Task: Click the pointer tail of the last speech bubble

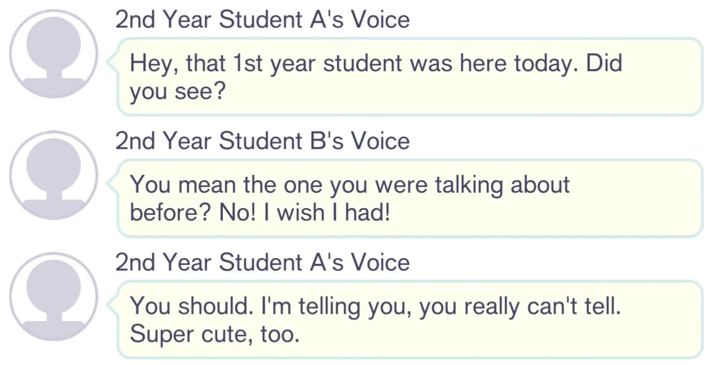Action: pyautogui.click(x=113, y=304)
